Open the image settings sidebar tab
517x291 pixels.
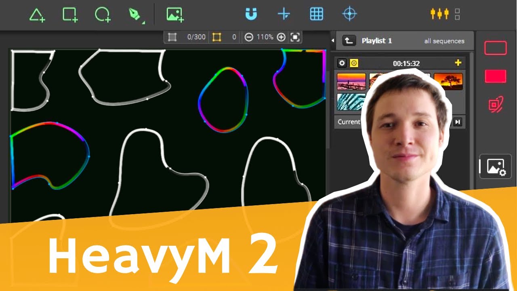coord(496,167)
